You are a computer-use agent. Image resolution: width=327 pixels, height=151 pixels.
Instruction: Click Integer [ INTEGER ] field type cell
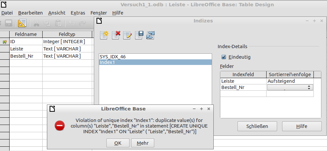(x=67, y=42)
